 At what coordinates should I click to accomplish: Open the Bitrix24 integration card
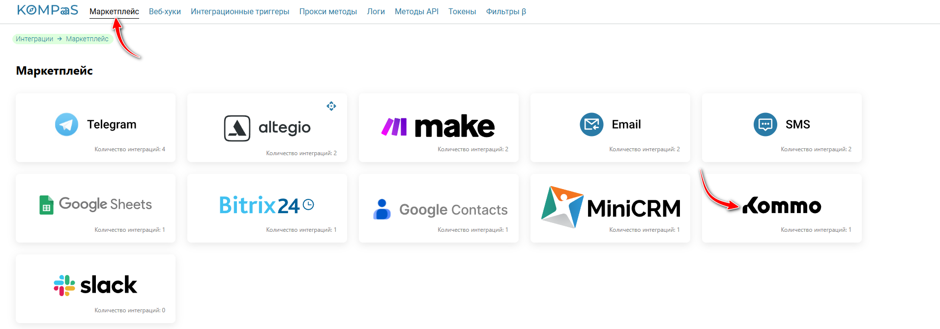point(267,208)
